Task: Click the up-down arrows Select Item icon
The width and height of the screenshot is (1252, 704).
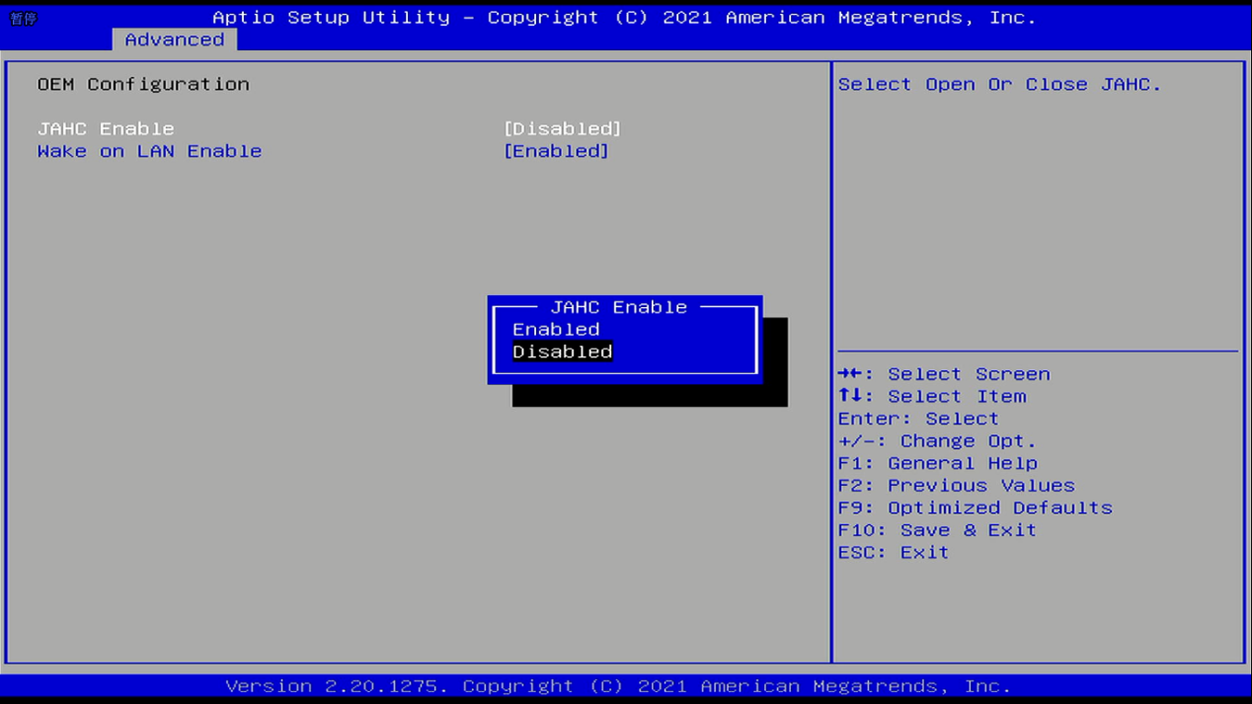Action: [x=850, y=396]
